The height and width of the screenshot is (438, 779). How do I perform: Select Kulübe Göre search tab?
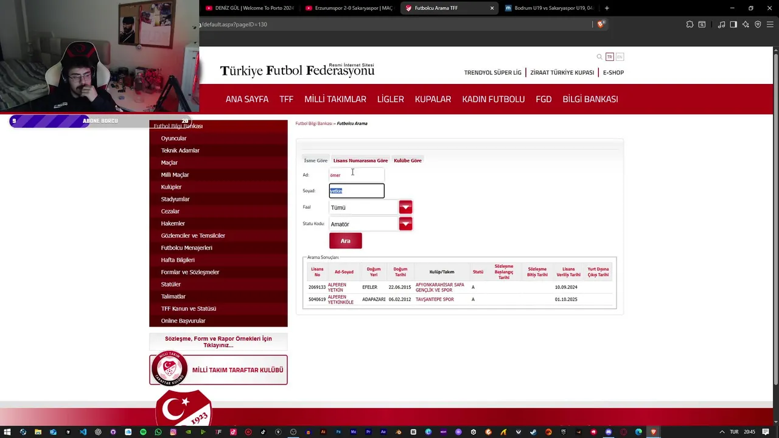pyautogui.click(x=408, y=161)
